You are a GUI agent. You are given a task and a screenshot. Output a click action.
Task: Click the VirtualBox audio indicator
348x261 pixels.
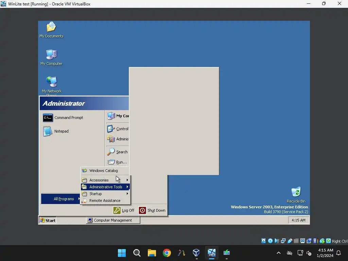coord(277,241)
